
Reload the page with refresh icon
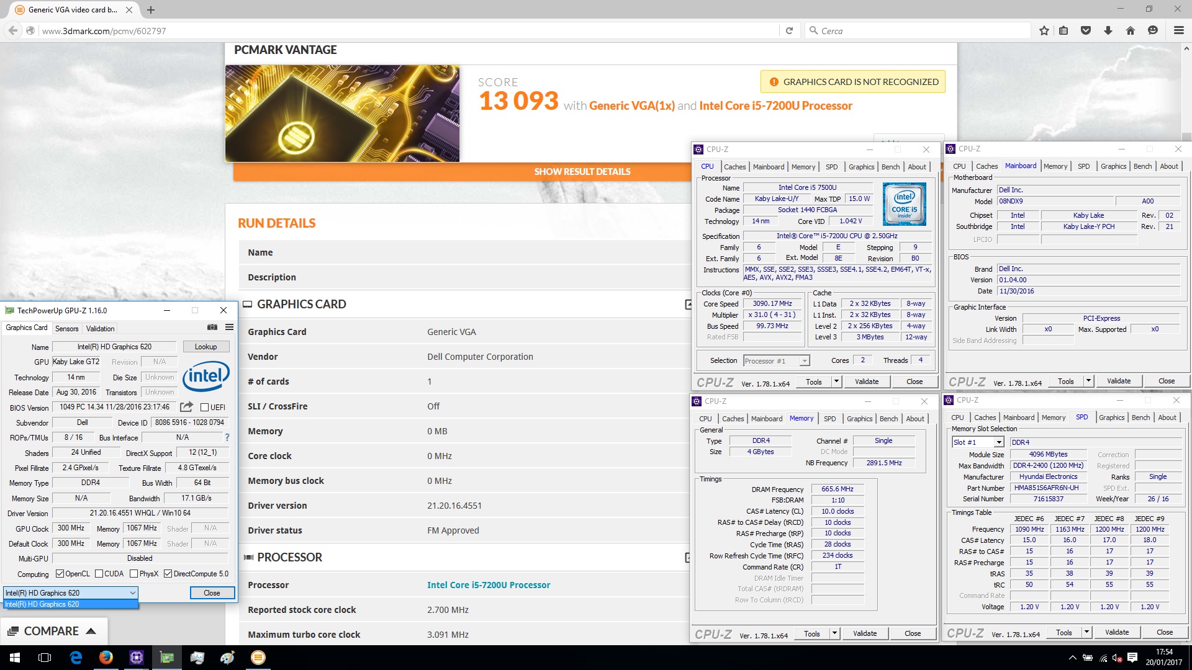[789, 30]
